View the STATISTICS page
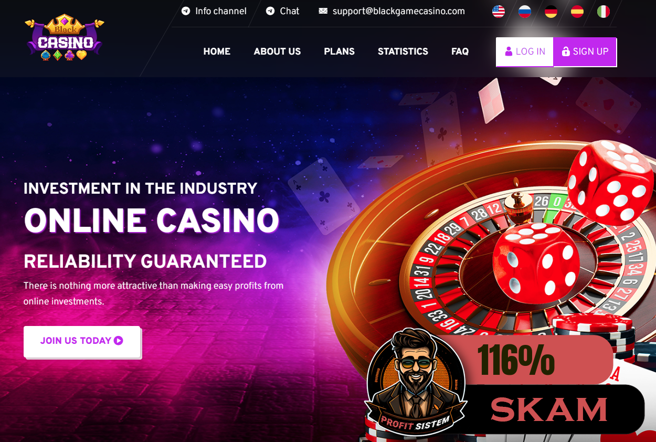Image resolution: width=656 pixels, height=442 pixels. [403, 51]
